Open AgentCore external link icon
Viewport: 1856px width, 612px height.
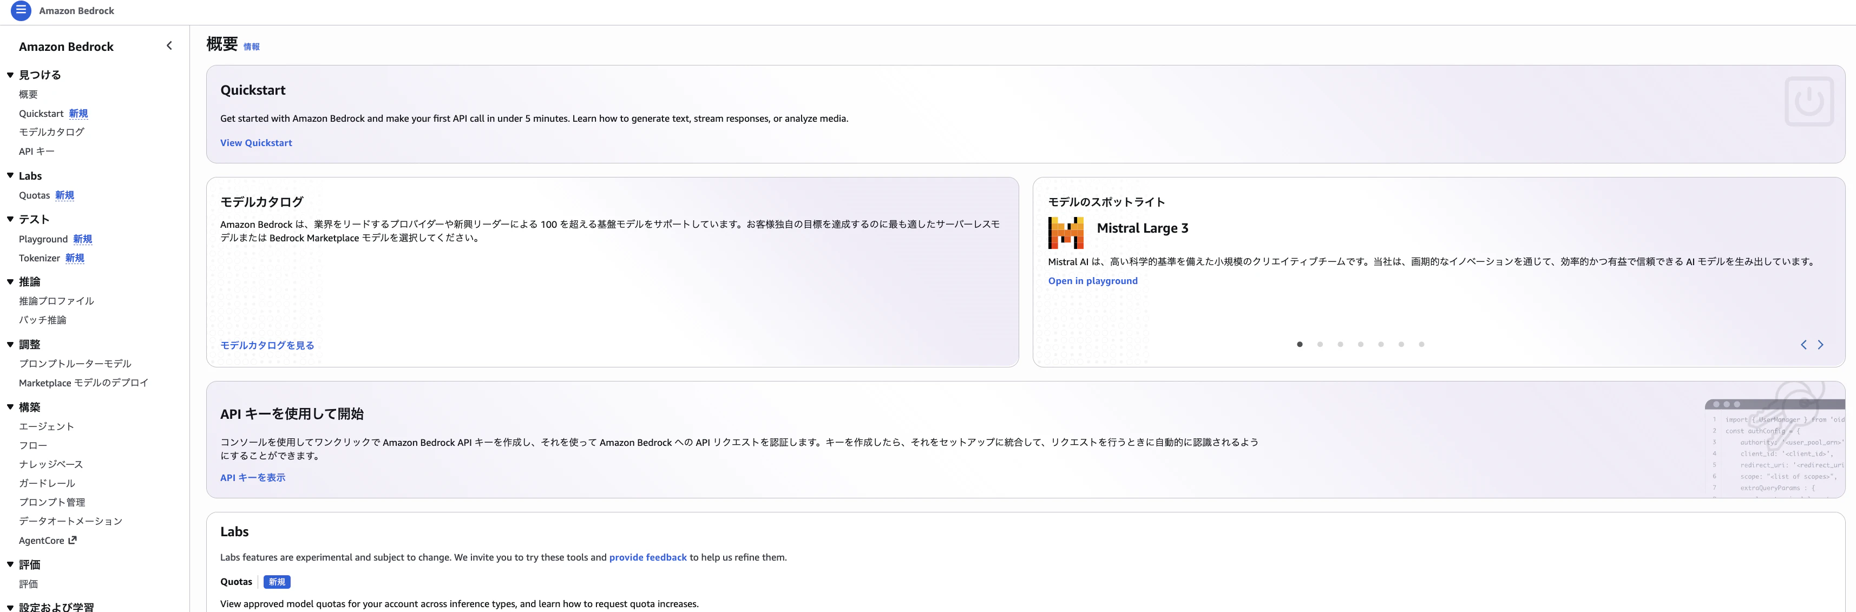pos(72,540)
